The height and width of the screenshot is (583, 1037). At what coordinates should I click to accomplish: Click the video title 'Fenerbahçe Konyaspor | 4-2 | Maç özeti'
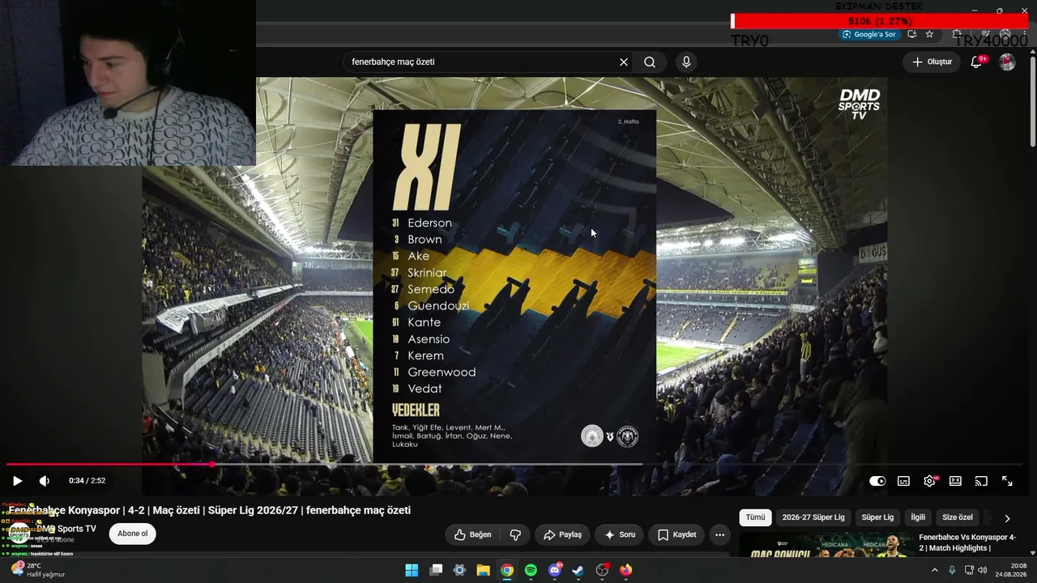[x=210, y=510]
